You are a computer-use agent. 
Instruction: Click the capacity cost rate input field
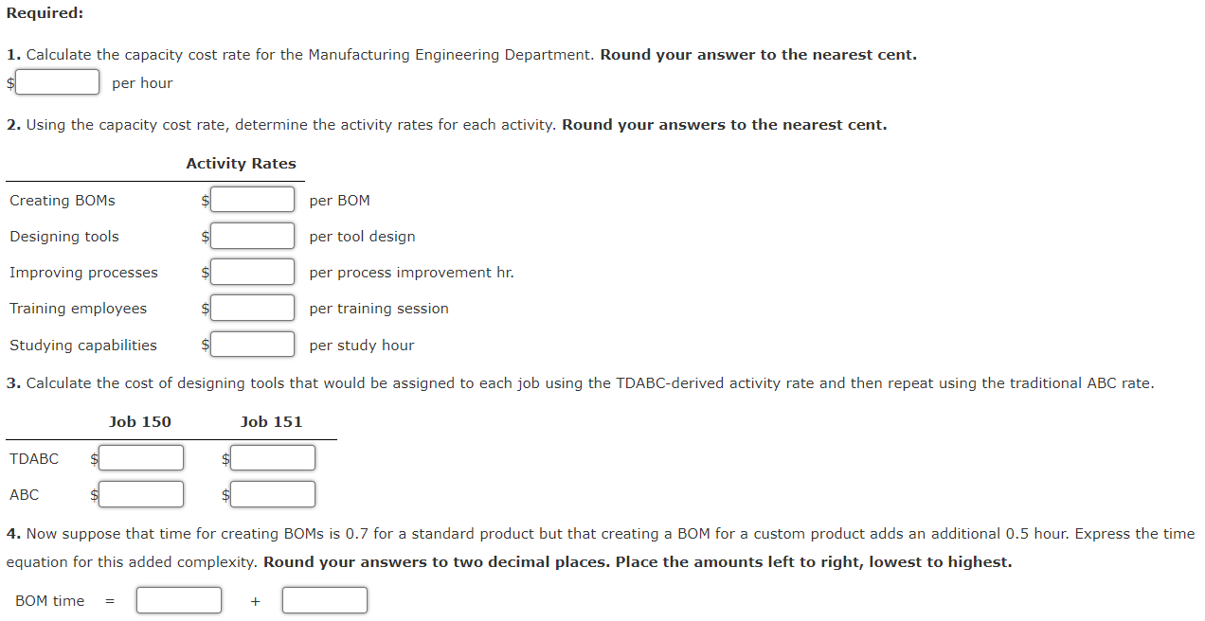(x=57, y=81)
